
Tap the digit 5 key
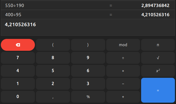tap(53, 71)
